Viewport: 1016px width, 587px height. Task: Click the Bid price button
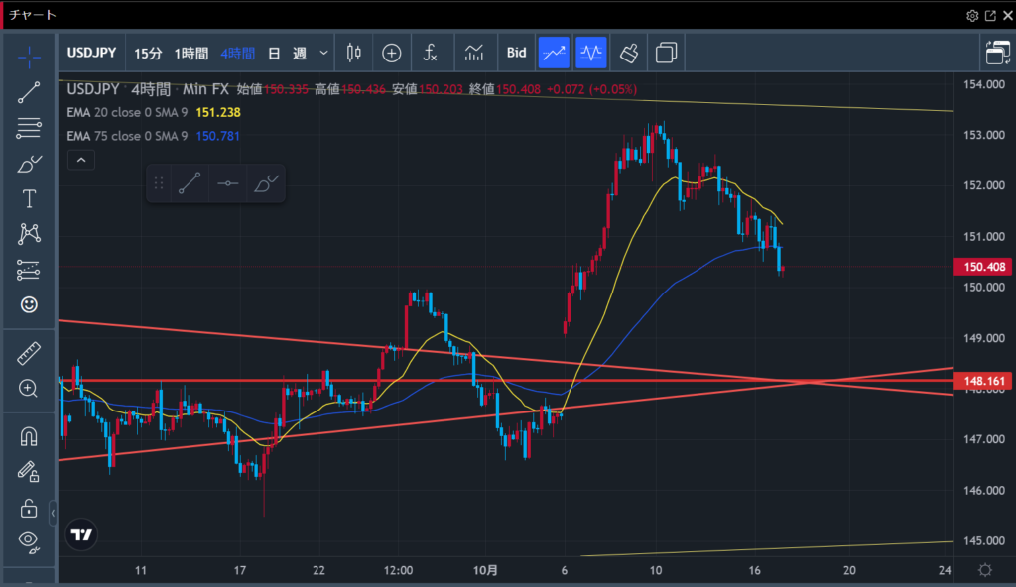[516, 53]
